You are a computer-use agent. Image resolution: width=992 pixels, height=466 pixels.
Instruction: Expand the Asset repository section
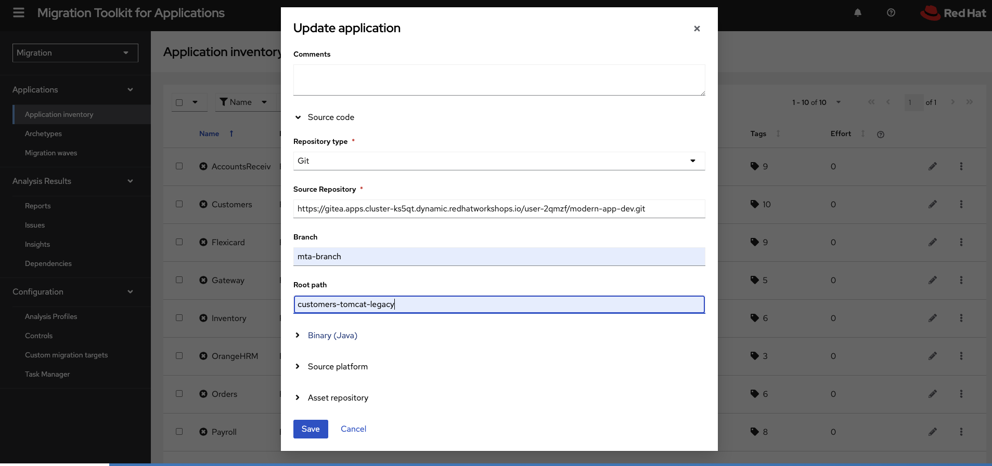332,398
